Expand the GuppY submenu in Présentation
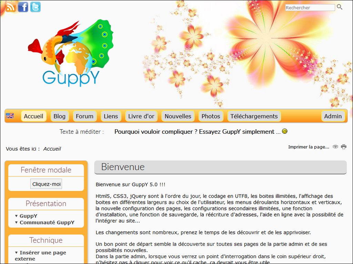353x264 pixels. (x=28, y=216)
